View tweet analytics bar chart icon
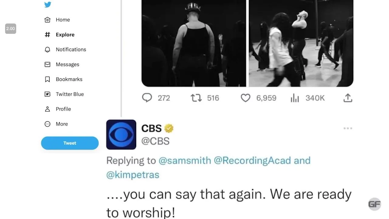The width and height of the screenshot is (389, 219). pyautogui.click(x=295, y=98)
